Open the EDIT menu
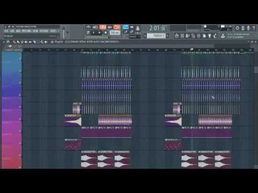This screenshot has height=193, width=258. (12, 31)
